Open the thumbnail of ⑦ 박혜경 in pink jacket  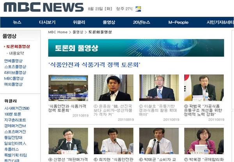click(204, 141)
